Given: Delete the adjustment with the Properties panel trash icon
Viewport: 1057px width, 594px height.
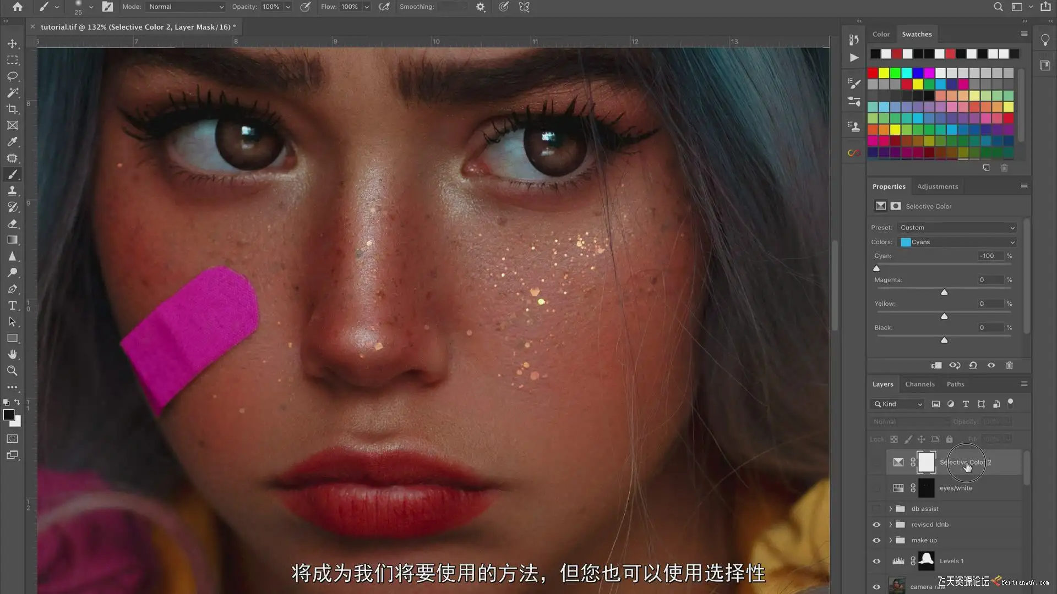Looking at the screenshot, I should pos(1009,365).
